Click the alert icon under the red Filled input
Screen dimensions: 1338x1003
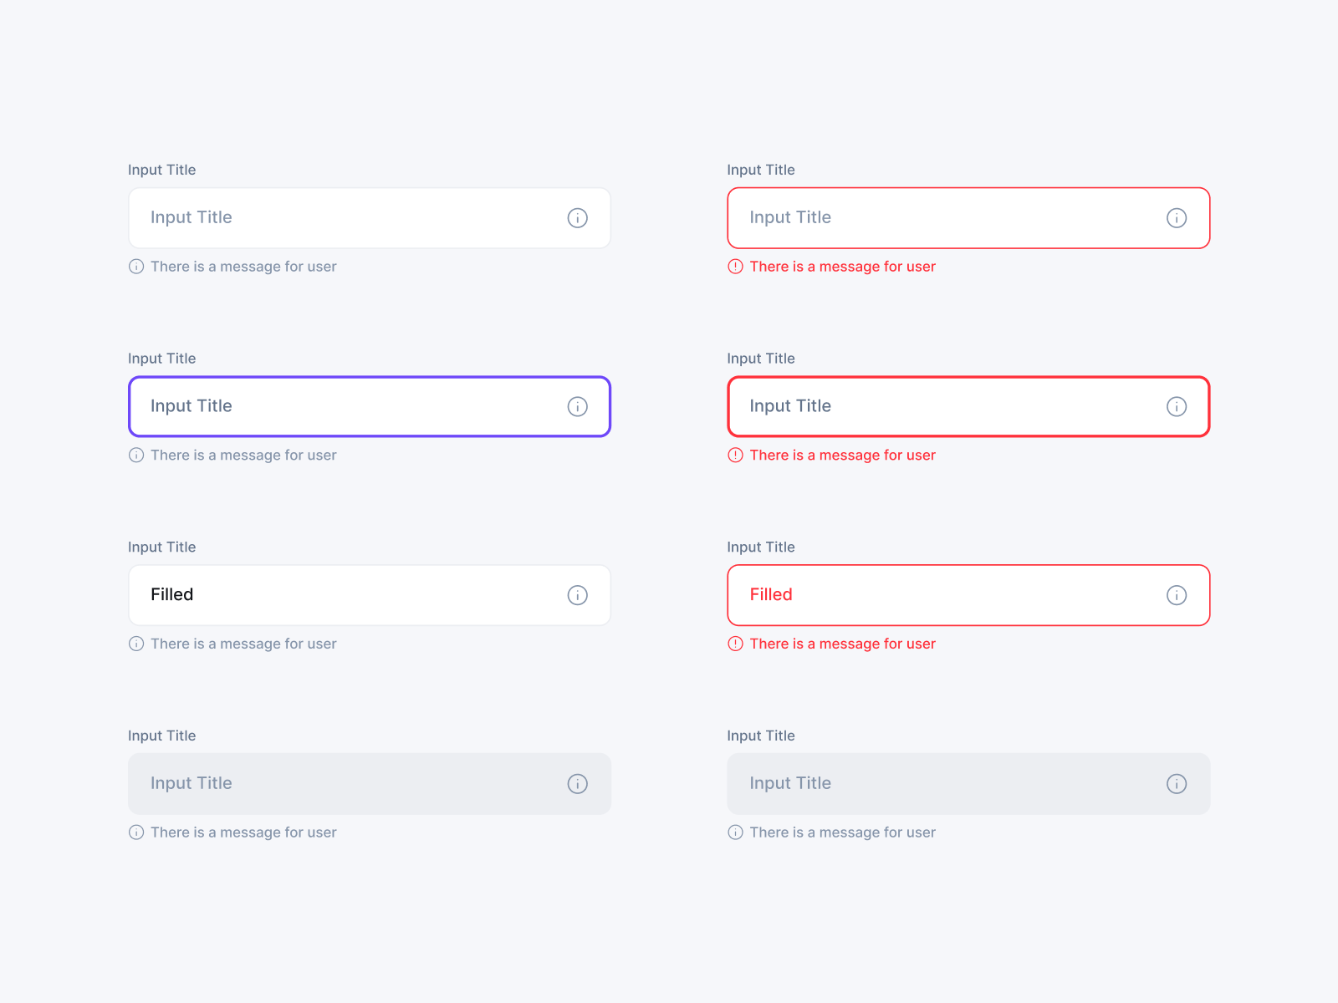click(735, 644)
